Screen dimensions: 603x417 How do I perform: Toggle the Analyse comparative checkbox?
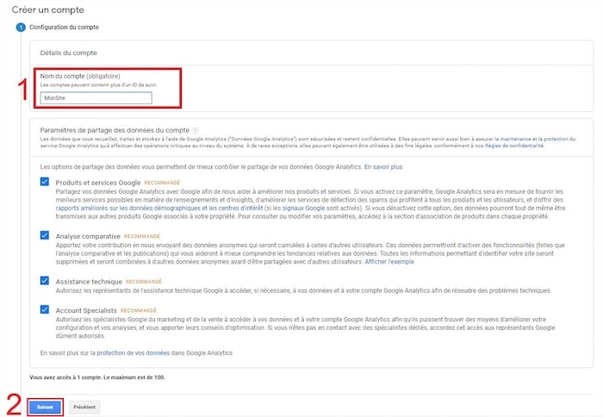point(44,234)
